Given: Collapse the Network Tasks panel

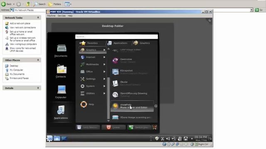Looking at the screenshot, I should 38,17.
